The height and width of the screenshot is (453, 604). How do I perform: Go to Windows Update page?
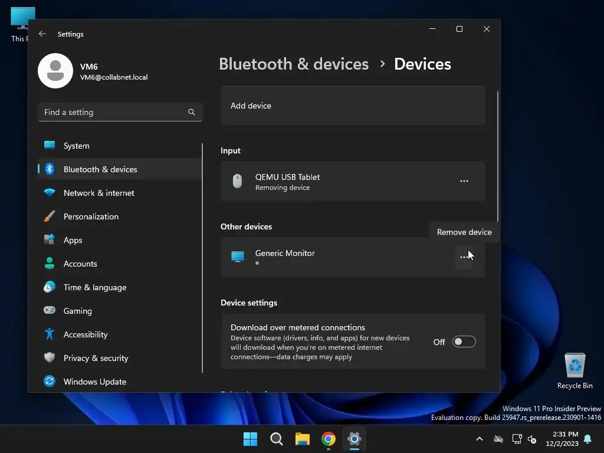click(x=119, y=382)
